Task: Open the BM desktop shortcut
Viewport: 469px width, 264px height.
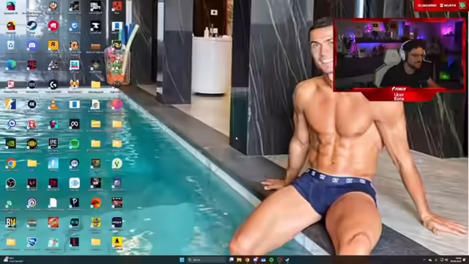Action: pos(11,222)
